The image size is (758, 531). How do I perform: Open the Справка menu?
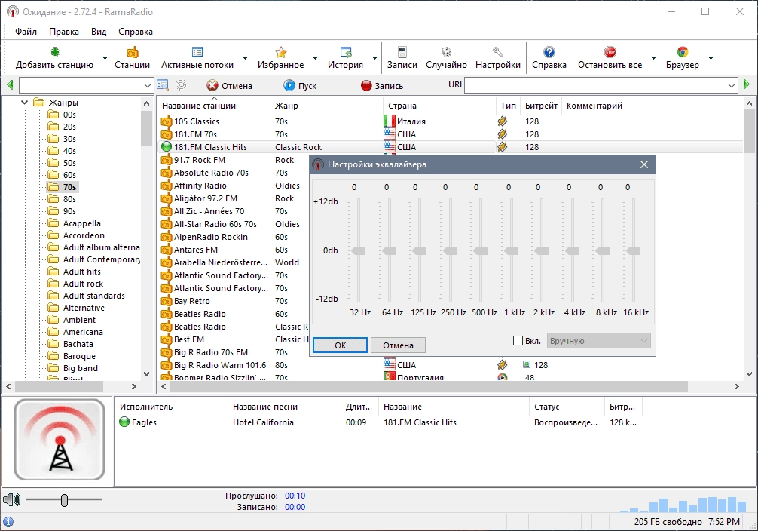[x=136, y=32]
